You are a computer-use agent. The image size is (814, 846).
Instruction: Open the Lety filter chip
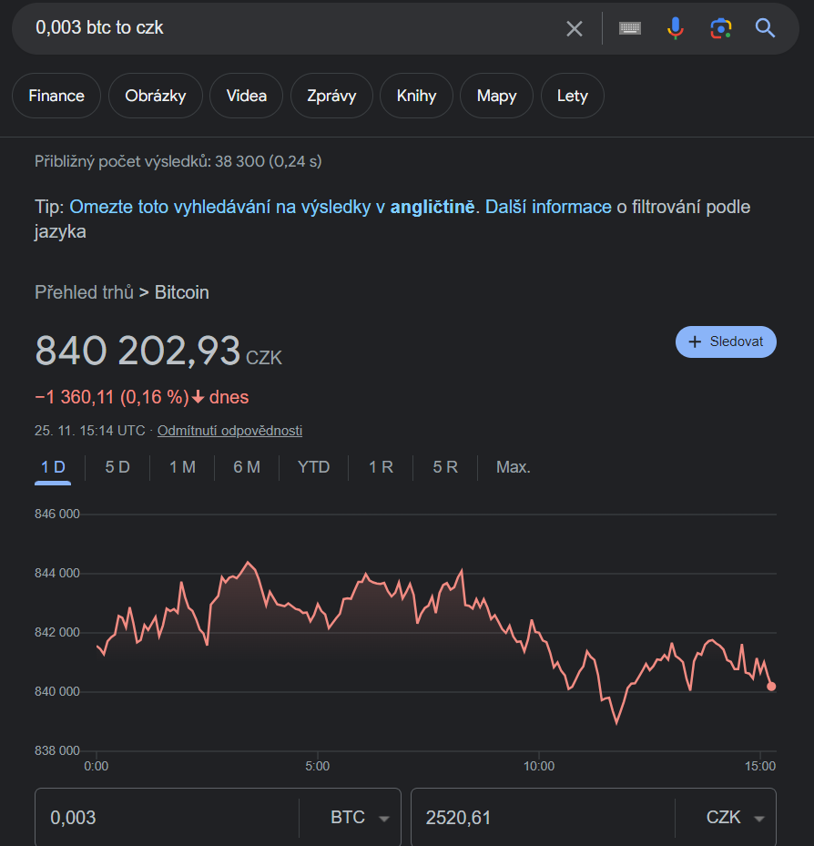click(x=573, y=96)
